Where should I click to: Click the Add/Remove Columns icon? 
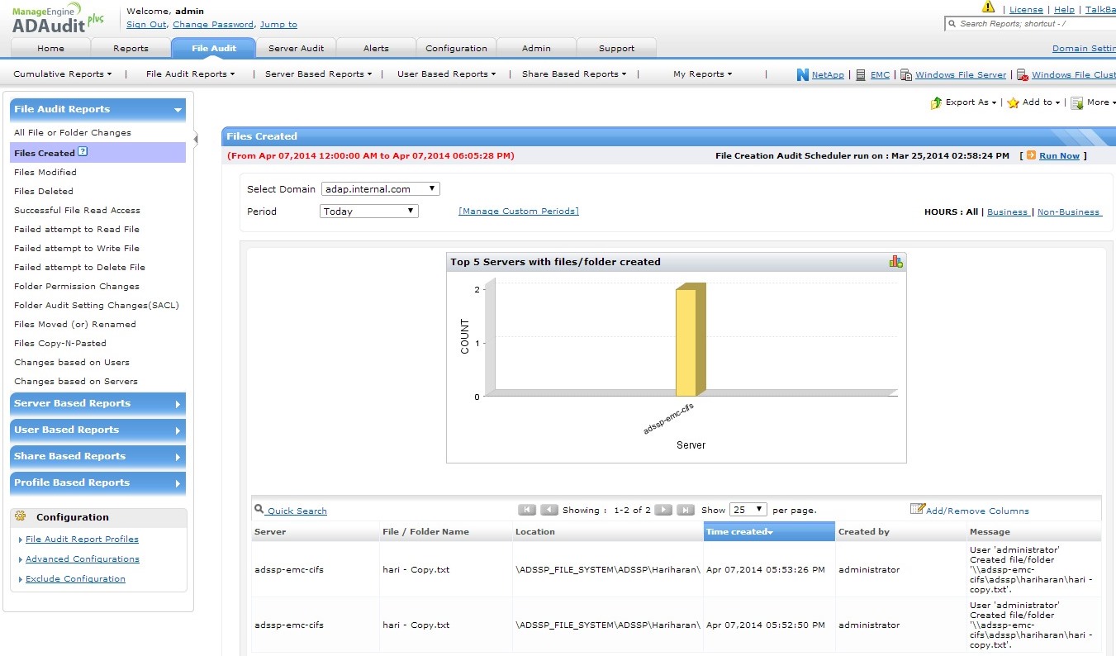(x=917, y=509)
